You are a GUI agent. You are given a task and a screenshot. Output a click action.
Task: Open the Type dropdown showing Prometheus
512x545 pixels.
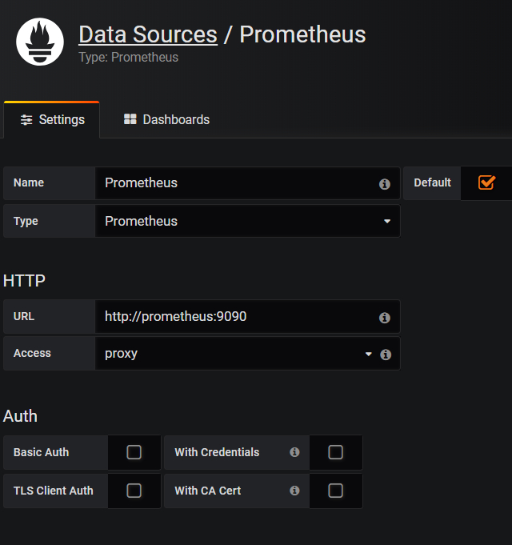[247, 222]
